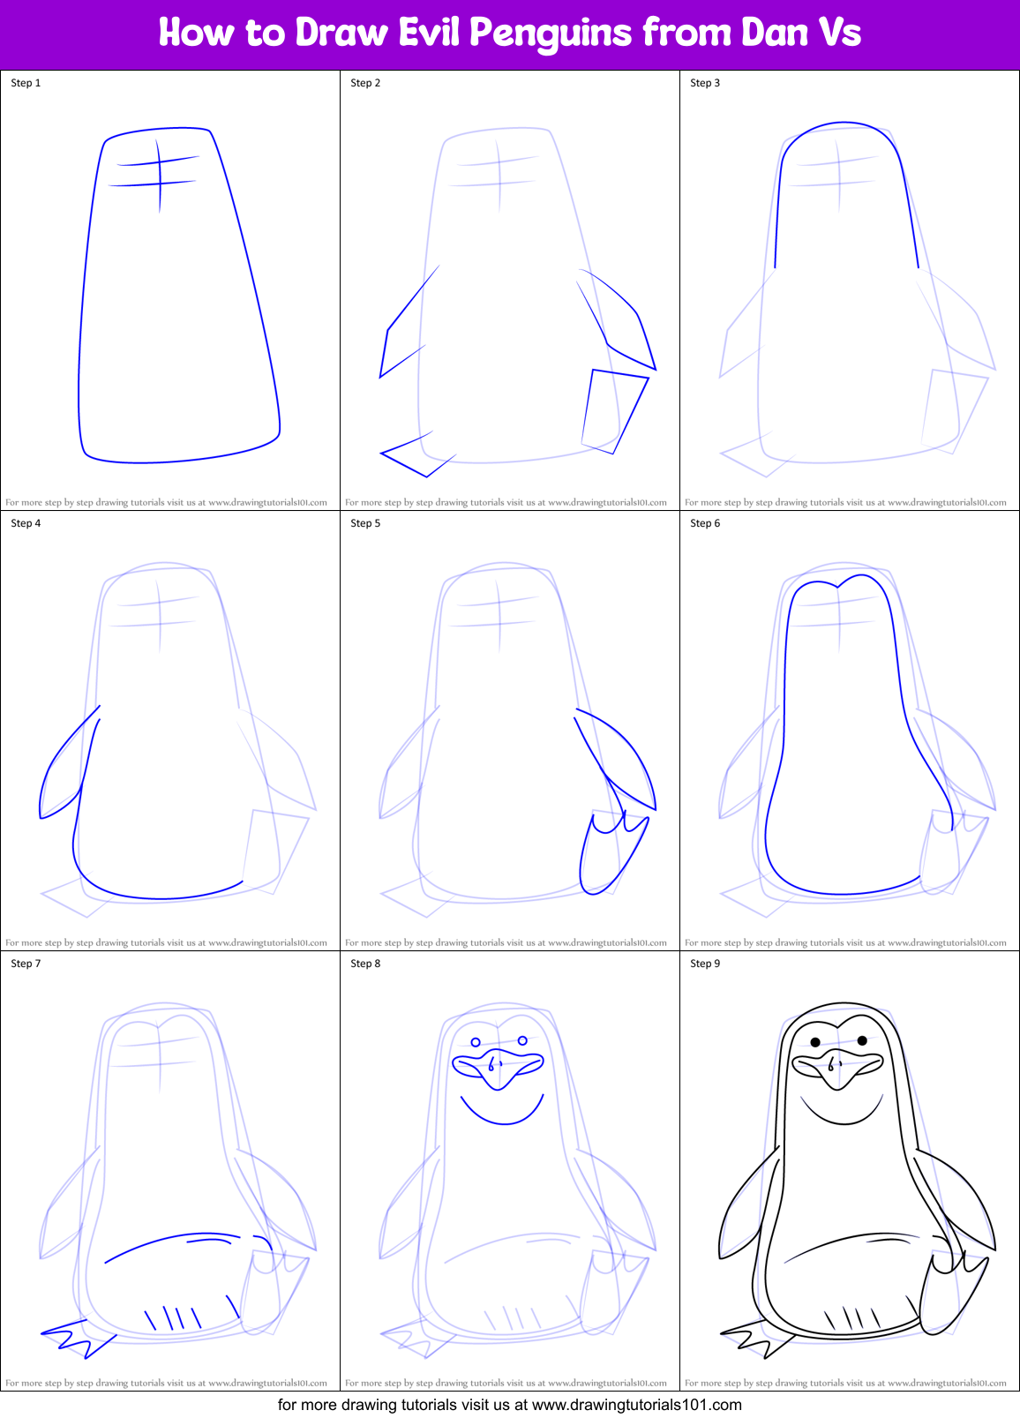The image size is (1020, 1418).
Task: Select the Step 8 face and beak drawing
Action: pos(518,1180)
